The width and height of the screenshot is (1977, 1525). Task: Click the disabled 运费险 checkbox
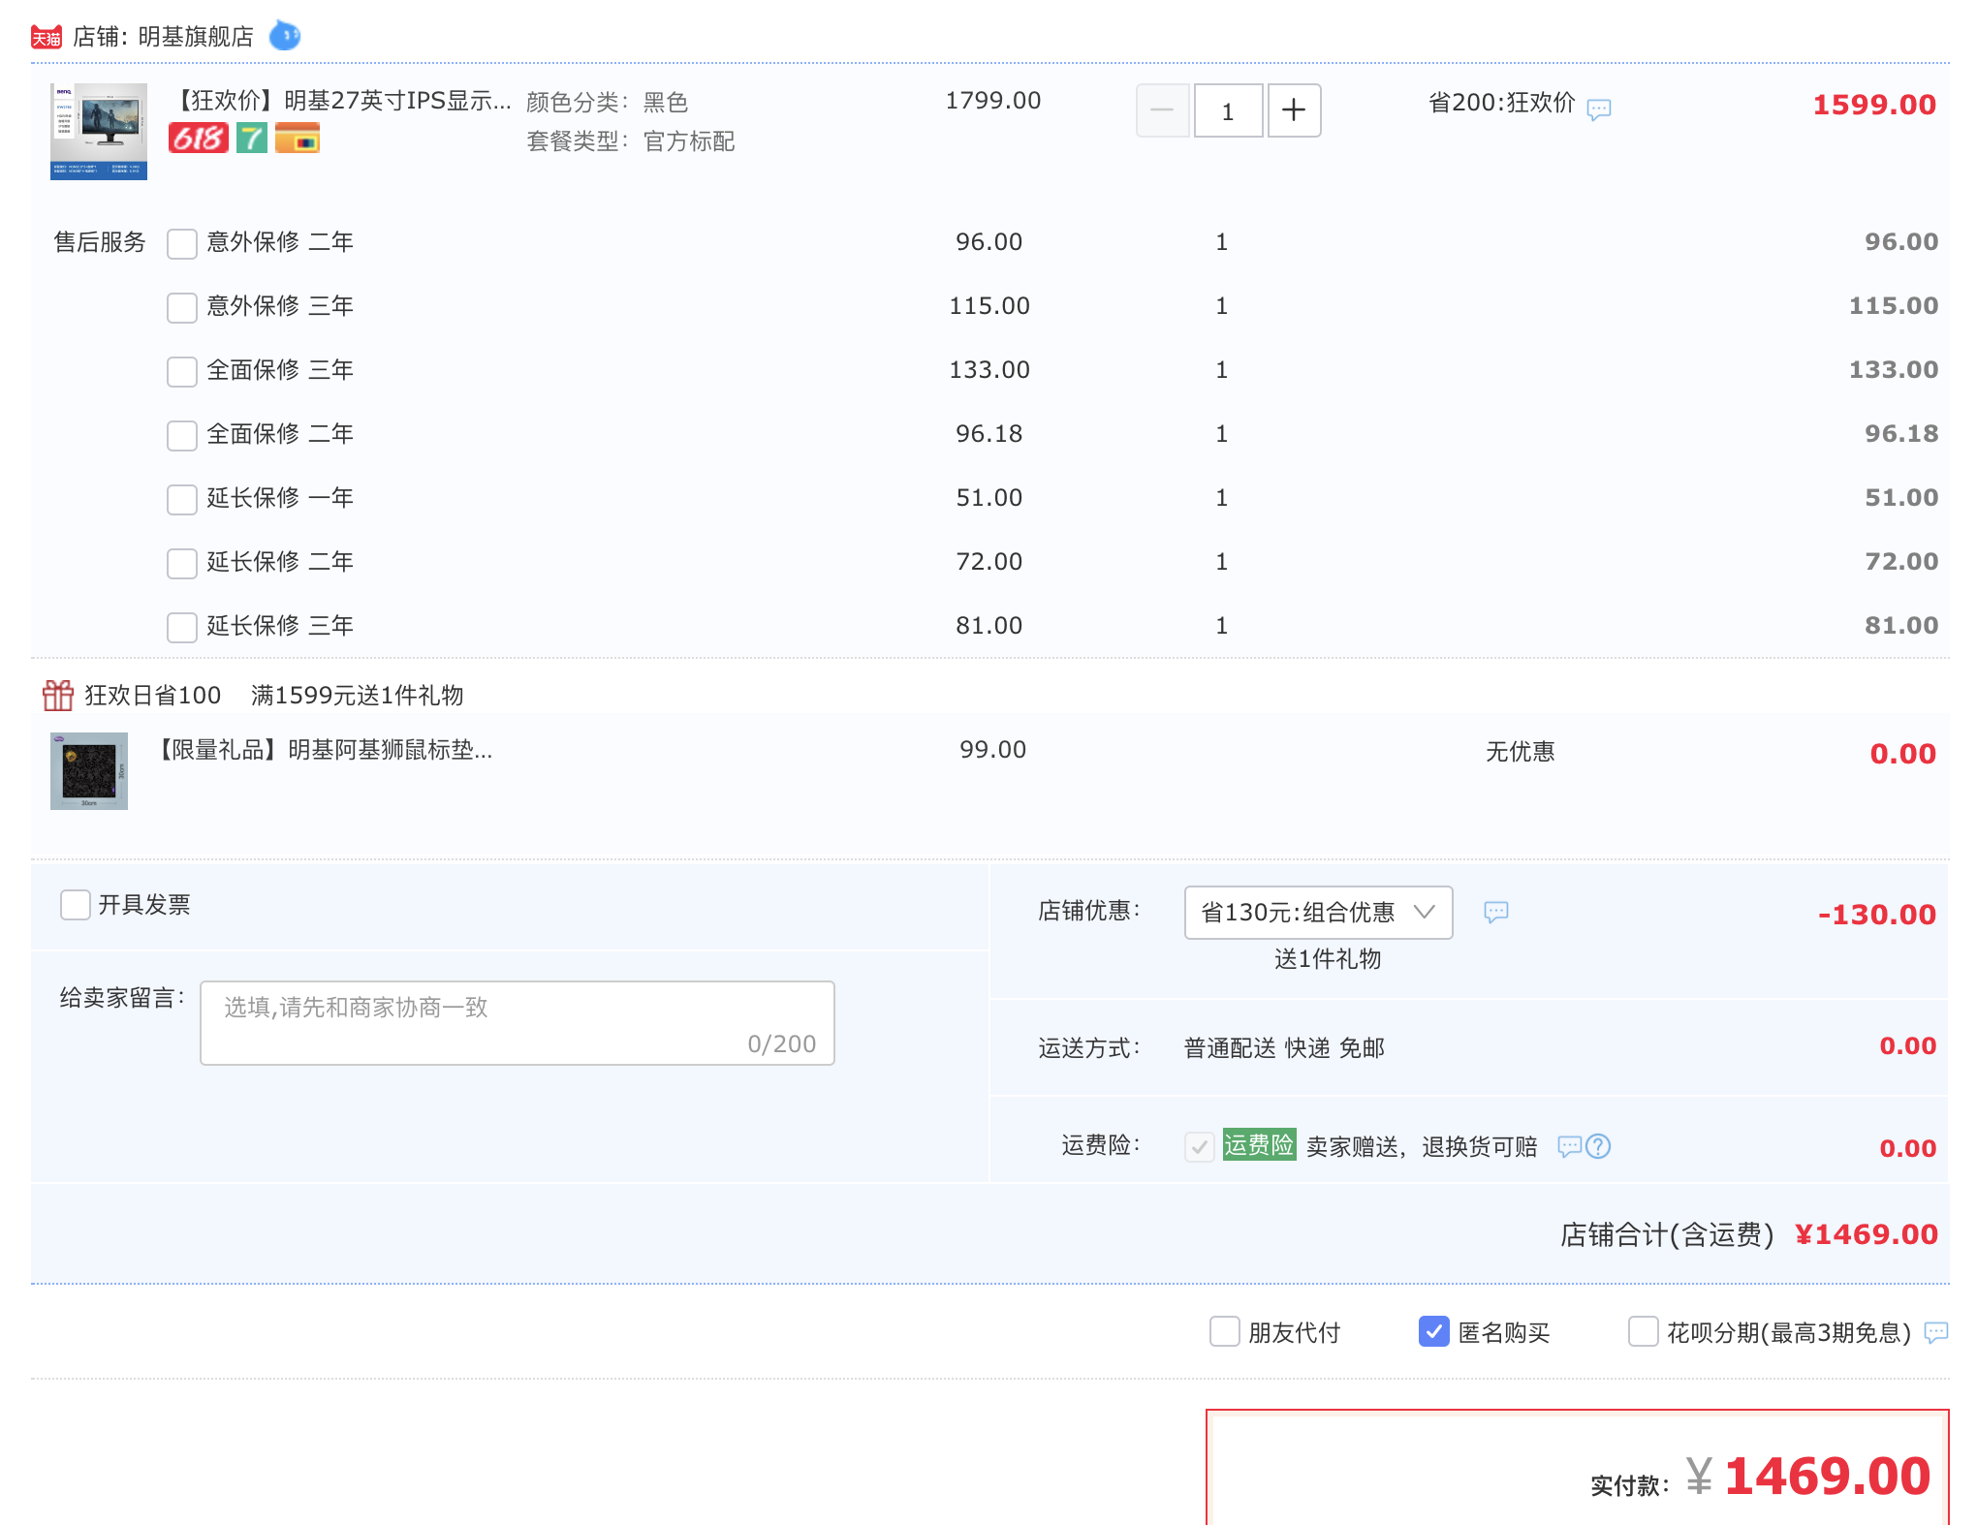point(1200,1147)
